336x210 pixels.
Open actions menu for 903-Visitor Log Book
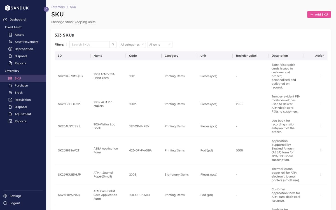click(321, 126)
